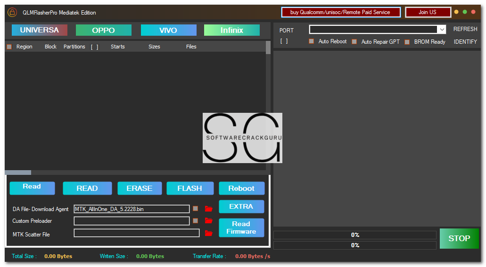Click the partition list horizontal scrollbar thumb
The width and height of the screenshot is (486, 267).
click(x=18, y=173)
